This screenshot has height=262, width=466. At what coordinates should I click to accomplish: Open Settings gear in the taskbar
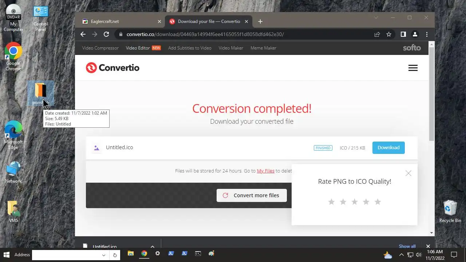point(158,254)
